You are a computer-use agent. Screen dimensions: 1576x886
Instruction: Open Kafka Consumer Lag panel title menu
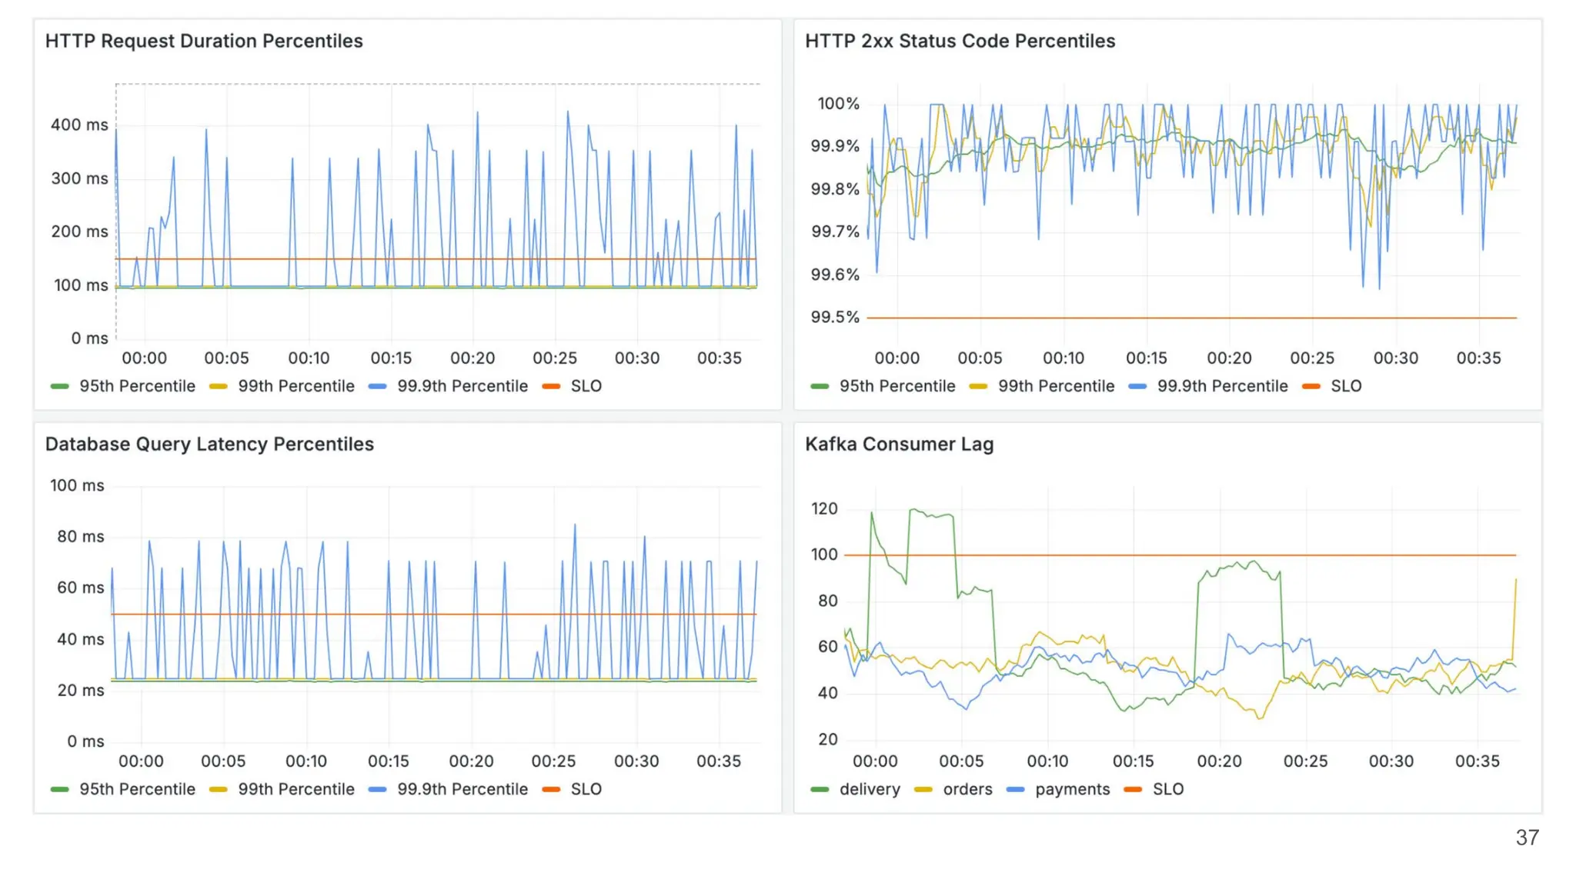coord(899,444)
